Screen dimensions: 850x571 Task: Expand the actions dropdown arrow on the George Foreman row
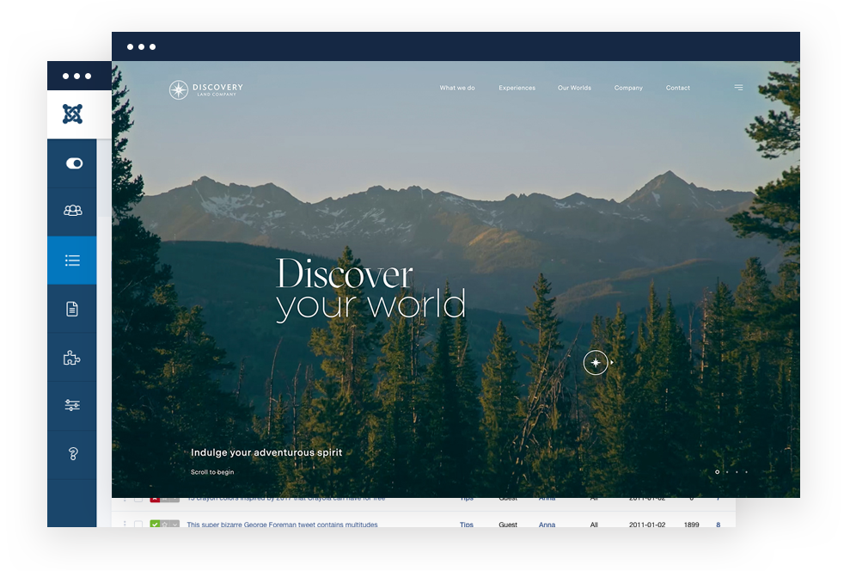click(174, 525)
